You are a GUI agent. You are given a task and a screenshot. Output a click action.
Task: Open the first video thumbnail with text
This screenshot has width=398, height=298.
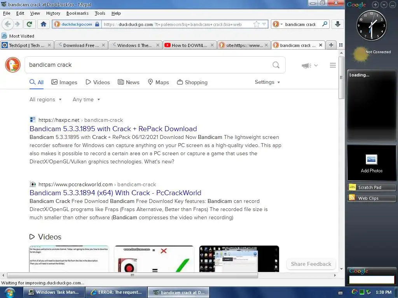[69, 259]
